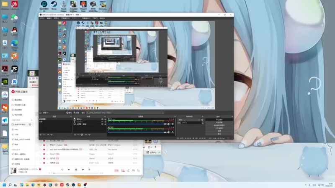Click Start Recording in OBS controls

pos(219,122)
